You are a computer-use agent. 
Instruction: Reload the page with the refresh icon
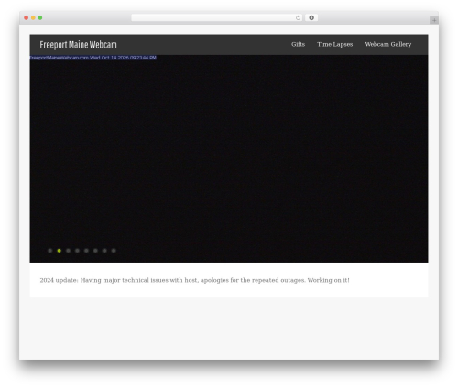pyautogui.click(x=298, y=17)
